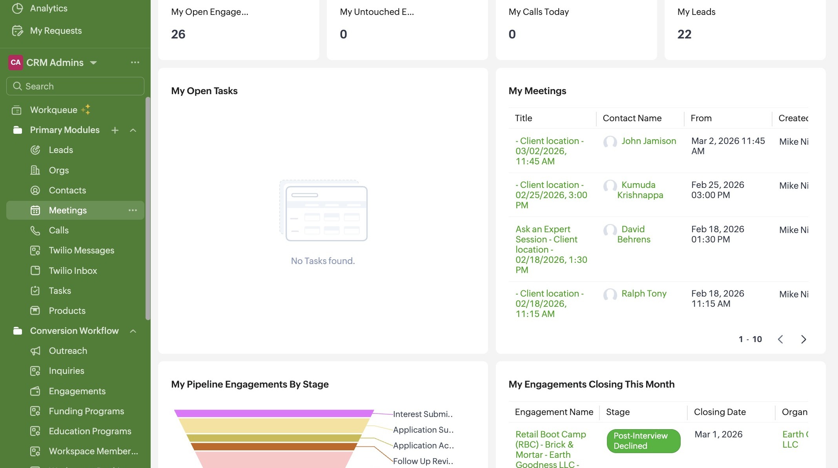Go to next page of My Meetings
The image size is (838, 468).
[803, 339]
